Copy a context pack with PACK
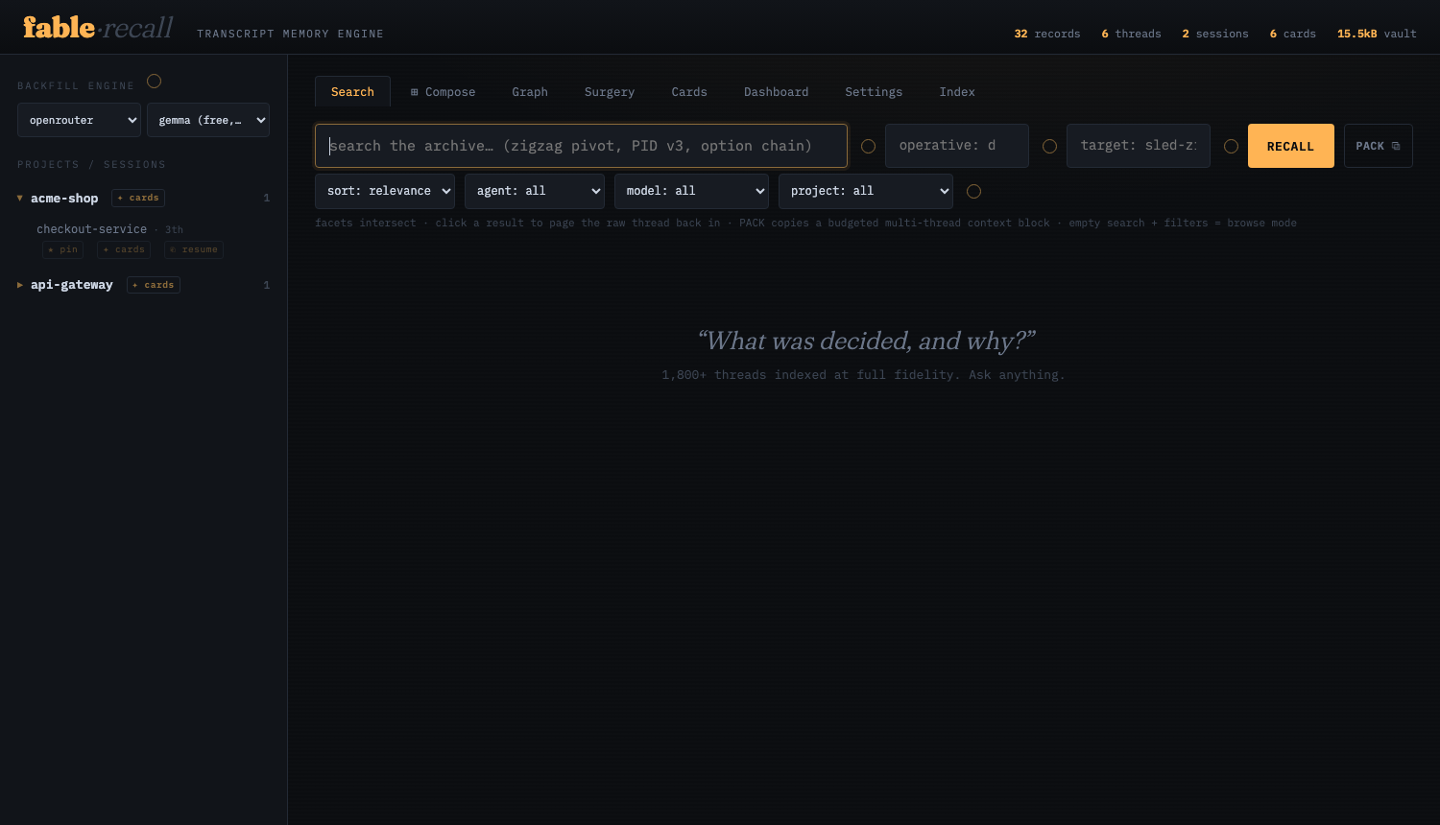This screenshot has height=825, width=1440. [1378, 146]
